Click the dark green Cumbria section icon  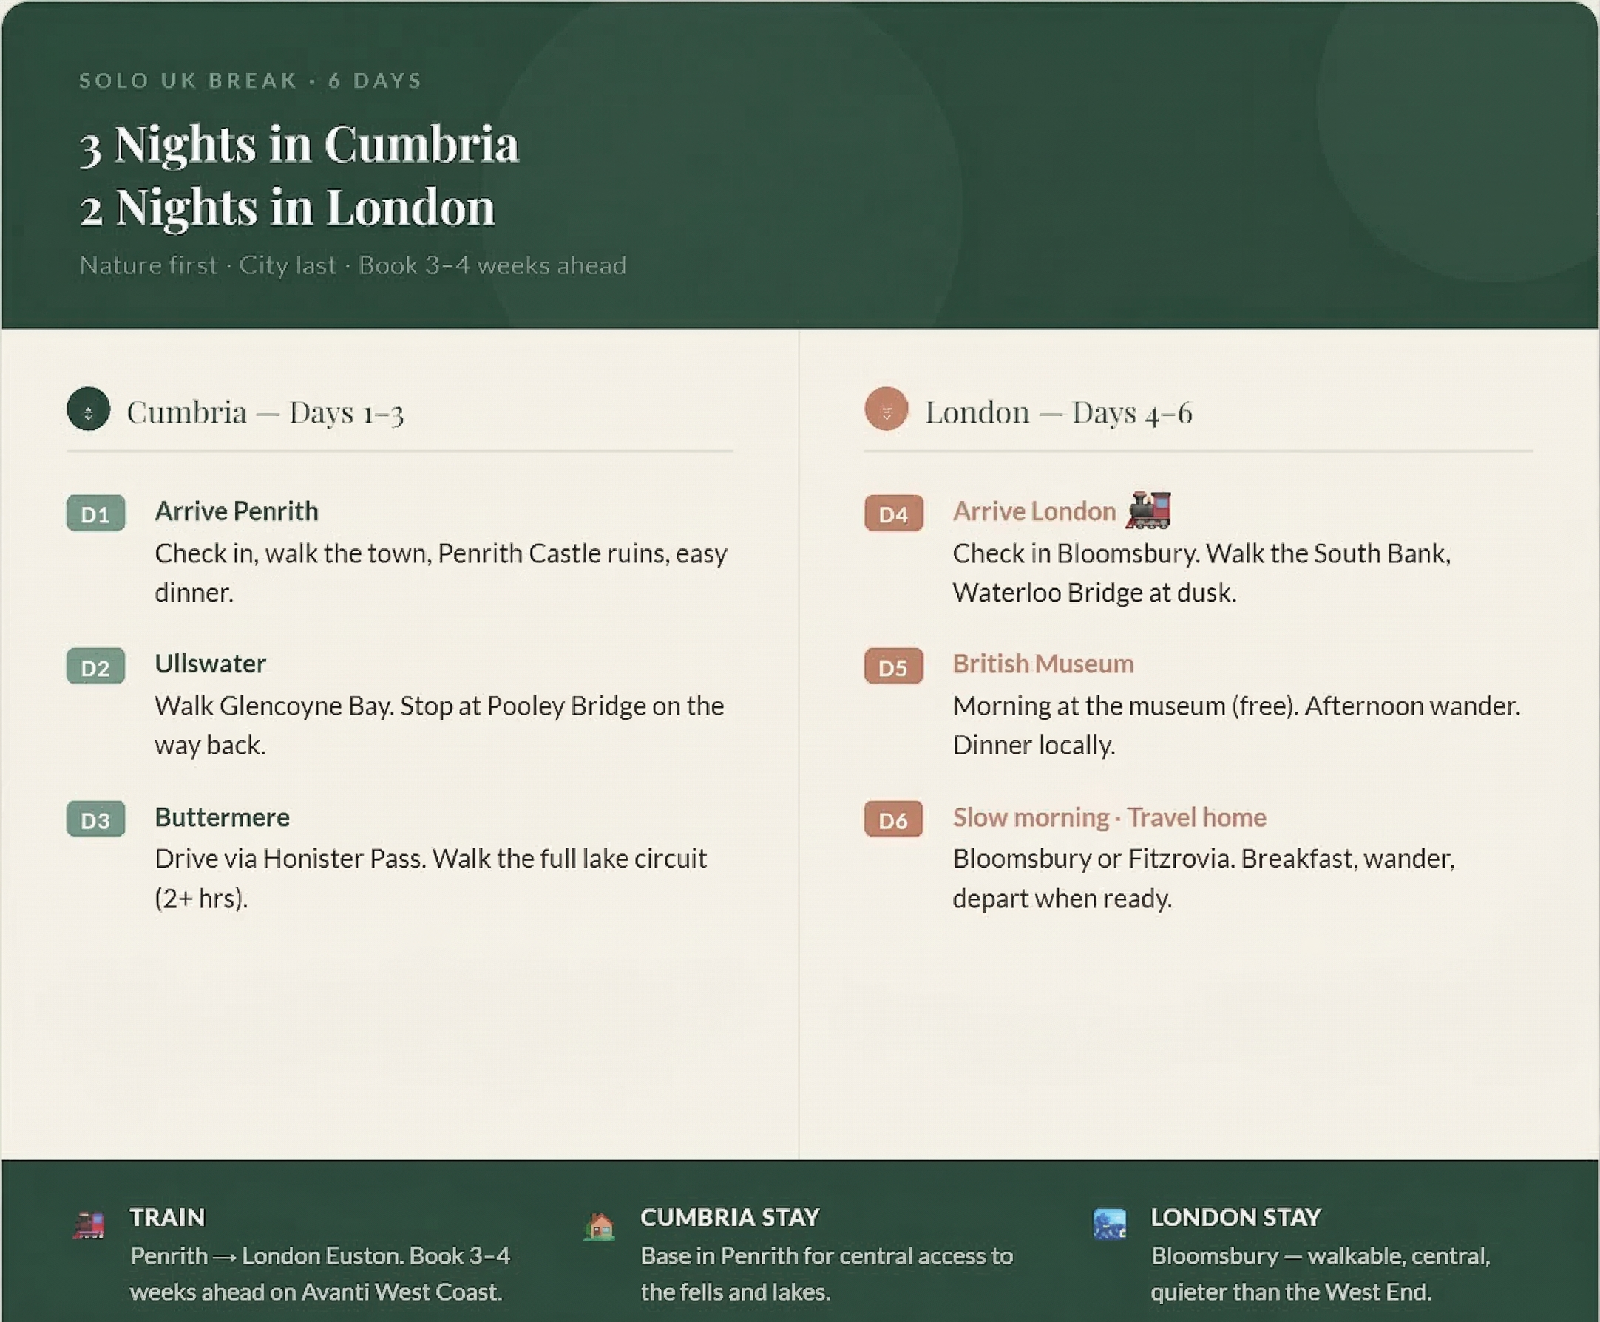(x=89, y=409)
